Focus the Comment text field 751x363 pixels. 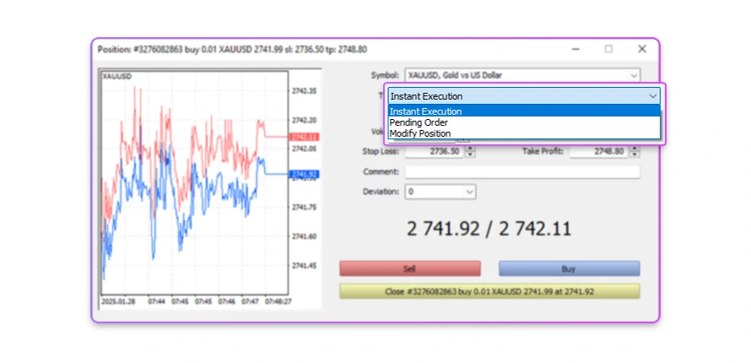[x=521, y=171]
